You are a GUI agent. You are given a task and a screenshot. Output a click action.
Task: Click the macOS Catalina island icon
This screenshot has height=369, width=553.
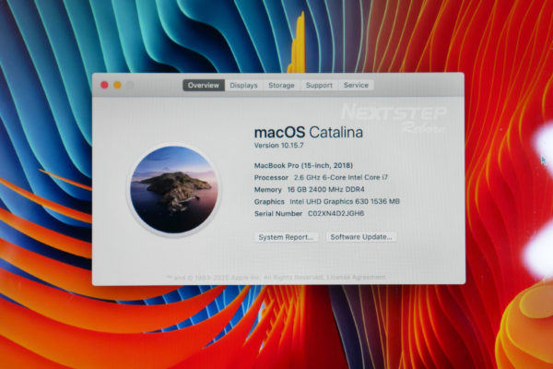pos(174,190)
